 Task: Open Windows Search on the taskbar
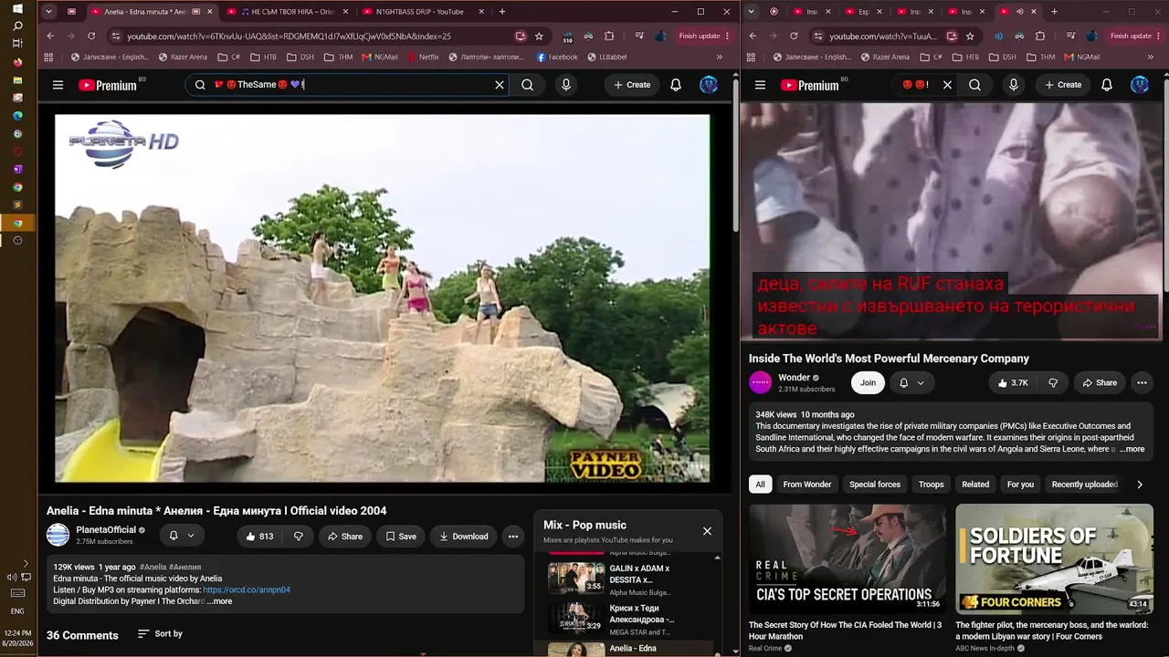click(17, 26)
